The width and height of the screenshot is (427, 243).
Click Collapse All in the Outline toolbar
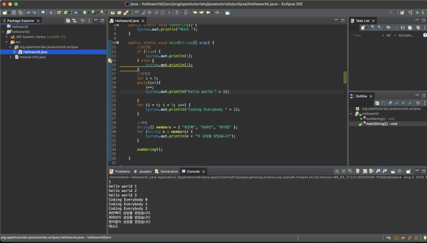pos(377,103)
